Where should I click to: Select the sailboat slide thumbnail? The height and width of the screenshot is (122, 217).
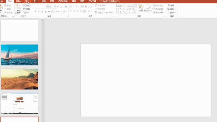pyautogui.click(x=19, y=55)
